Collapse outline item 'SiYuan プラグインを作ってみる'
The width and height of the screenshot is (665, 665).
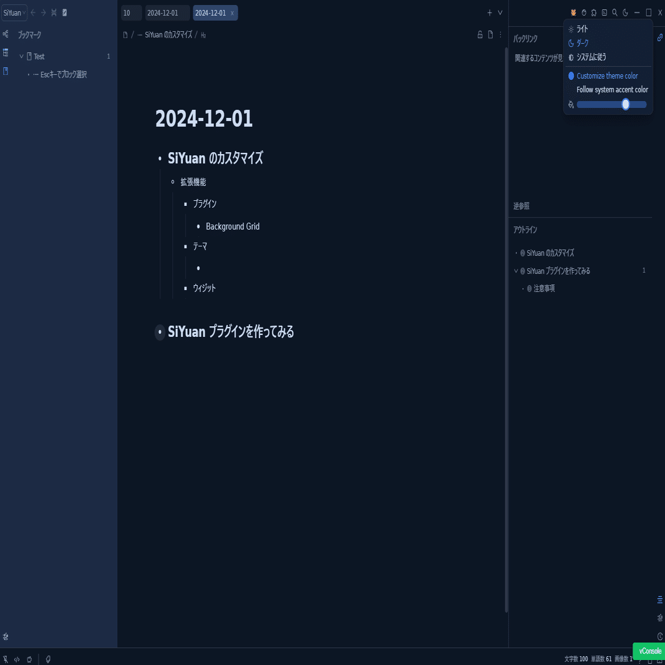point(516,271)
